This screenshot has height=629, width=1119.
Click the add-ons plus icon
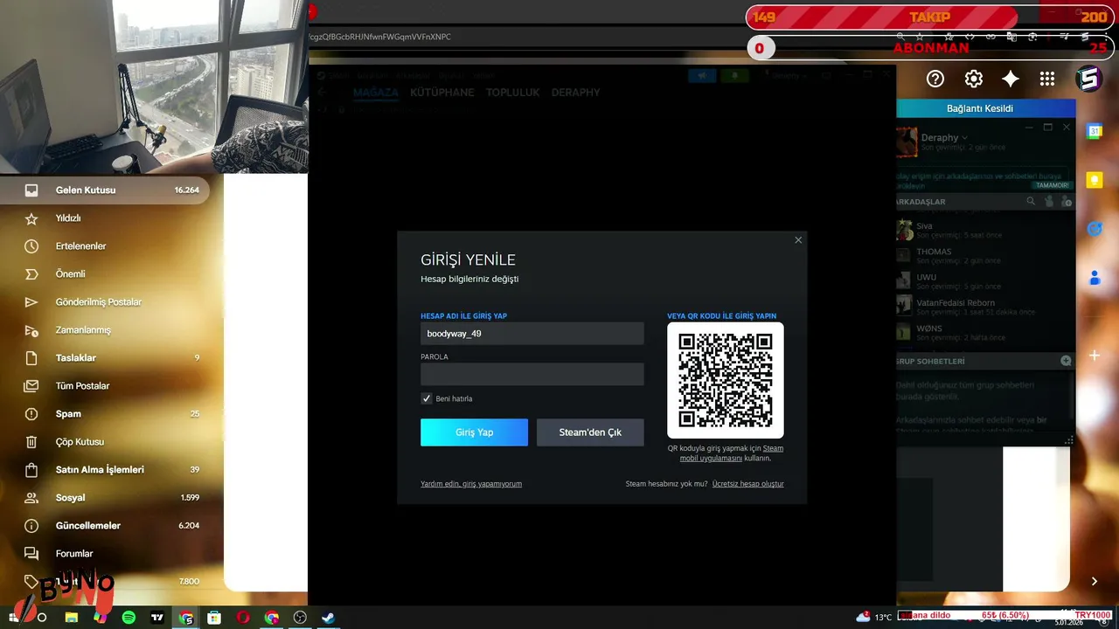1094,356
